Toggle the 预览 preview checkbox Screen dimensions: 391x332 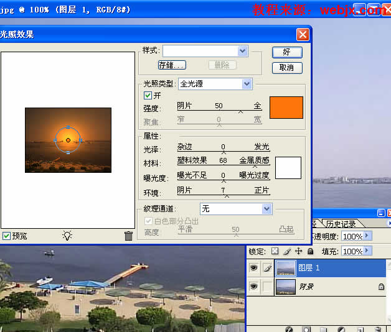6,236
